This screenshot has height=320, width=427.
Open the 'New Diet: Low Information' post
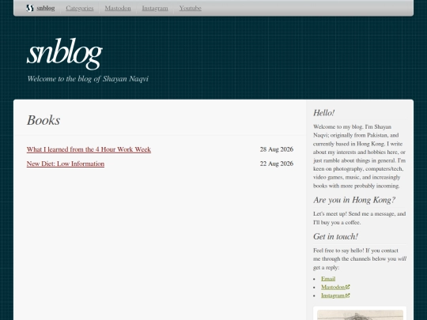pyautogui.click(x=66, y=164)
